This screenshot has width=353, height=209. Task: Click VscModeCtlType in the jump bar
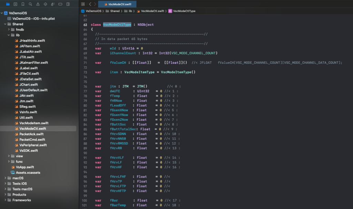[x=184, y=11]
